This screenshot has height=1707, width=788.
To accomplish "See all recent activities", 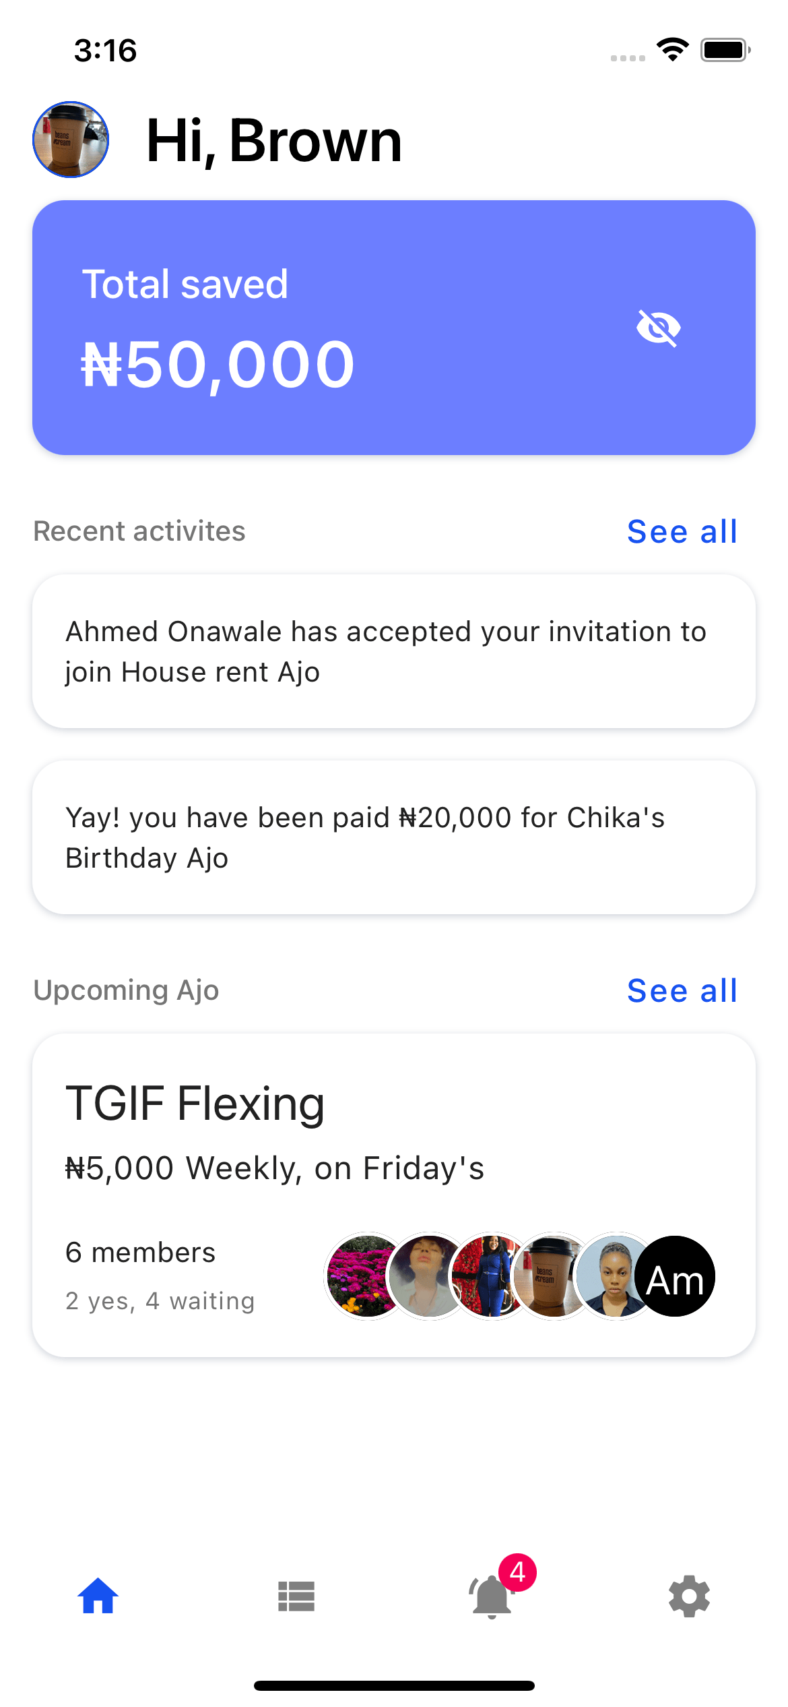I will [x=682, y=532].
